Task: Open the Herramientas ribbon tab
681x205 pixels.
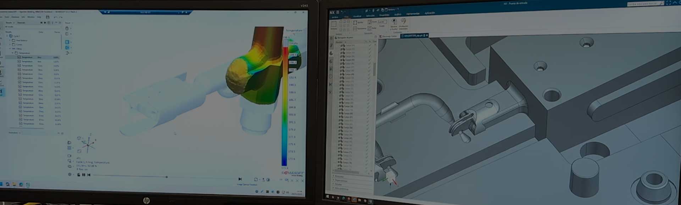Action: coord(413,14)
